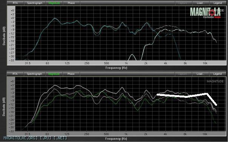Show Legend in lower panel

coord(217,74)
